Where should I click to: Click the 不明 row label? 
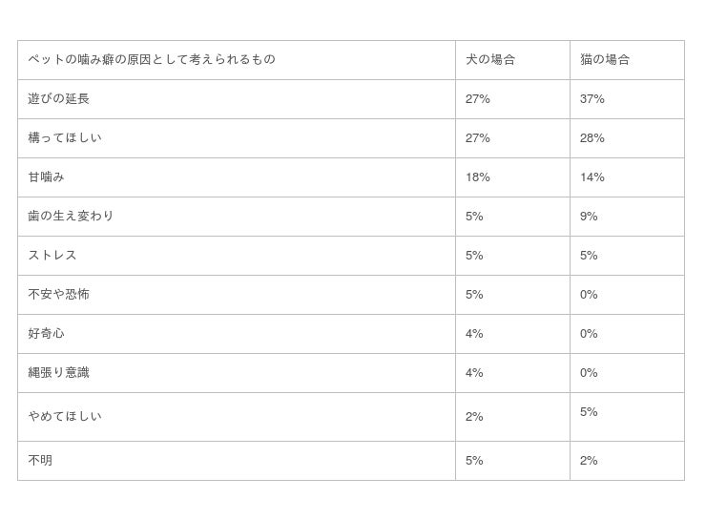coord(40,461)
